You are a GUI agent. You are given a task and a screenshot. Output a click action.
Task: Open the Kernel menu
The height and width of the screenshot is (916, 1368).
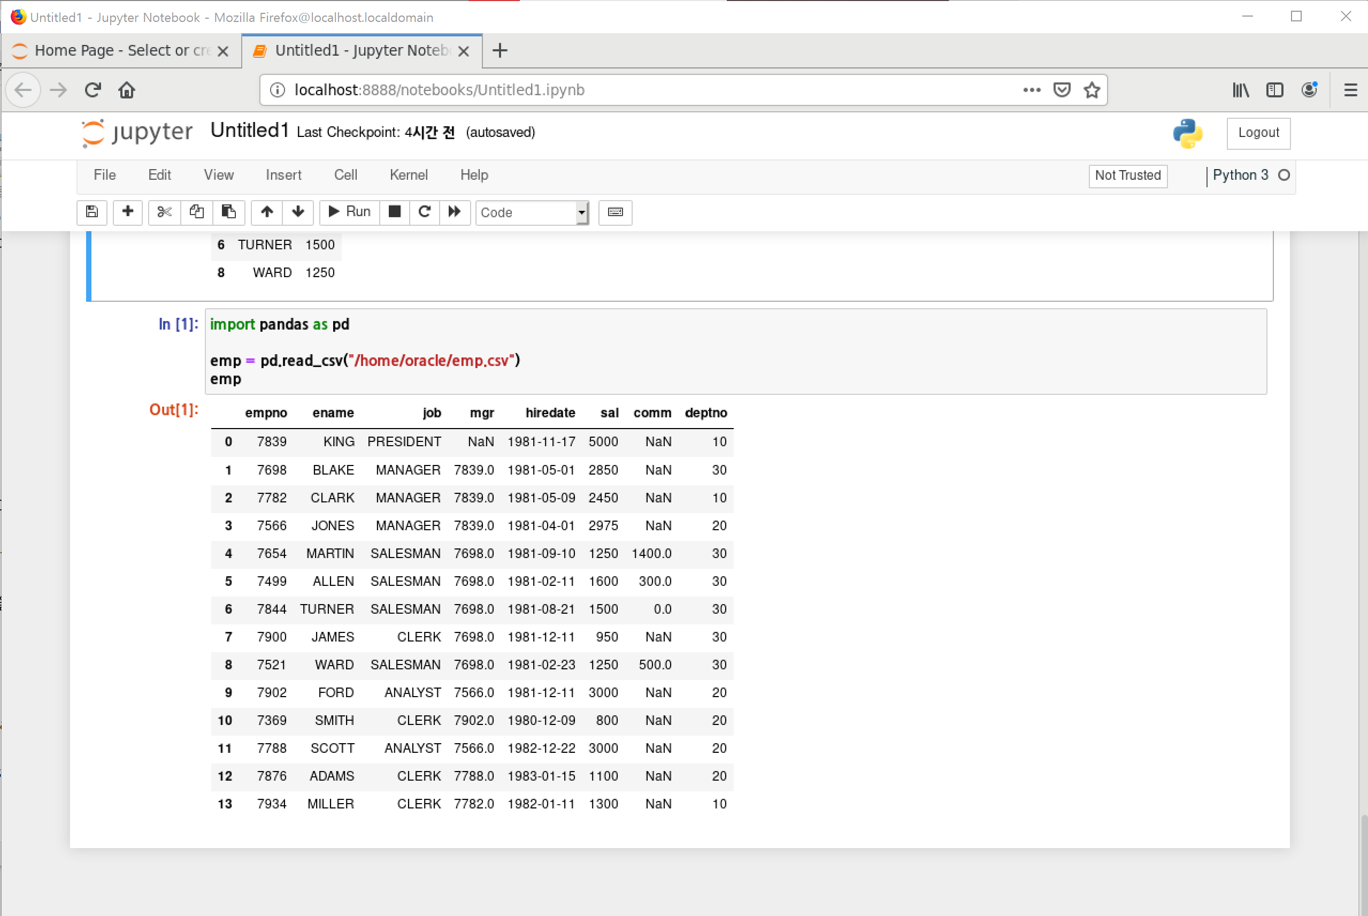pos(408,174)
